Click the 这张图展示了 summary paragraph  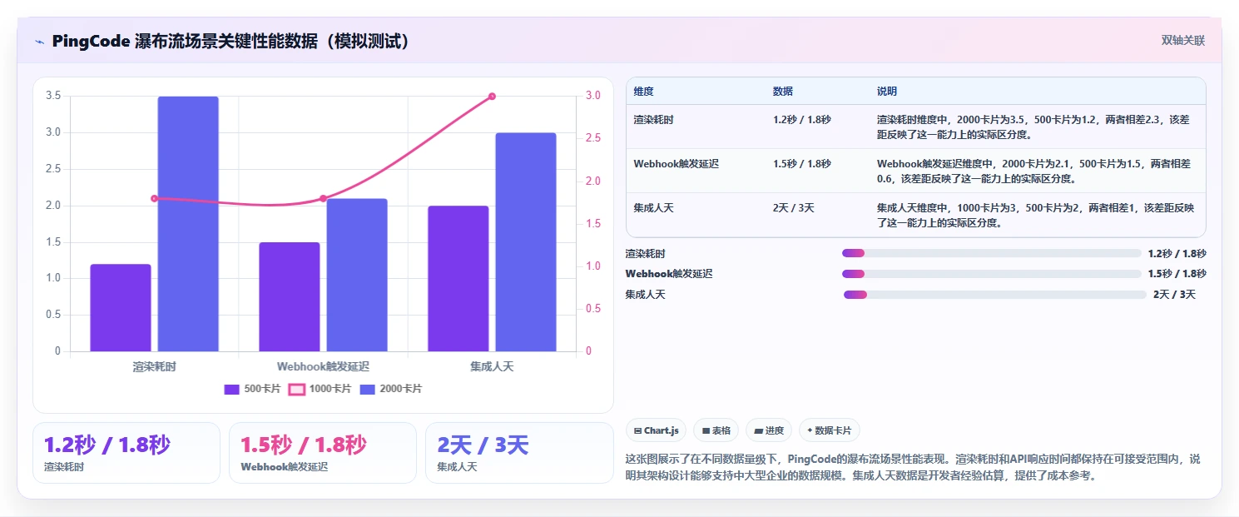(x=914, y=467)
